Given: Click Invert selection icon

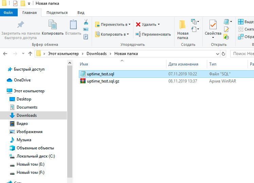Looking at the screenshot, I should [241, 37].
